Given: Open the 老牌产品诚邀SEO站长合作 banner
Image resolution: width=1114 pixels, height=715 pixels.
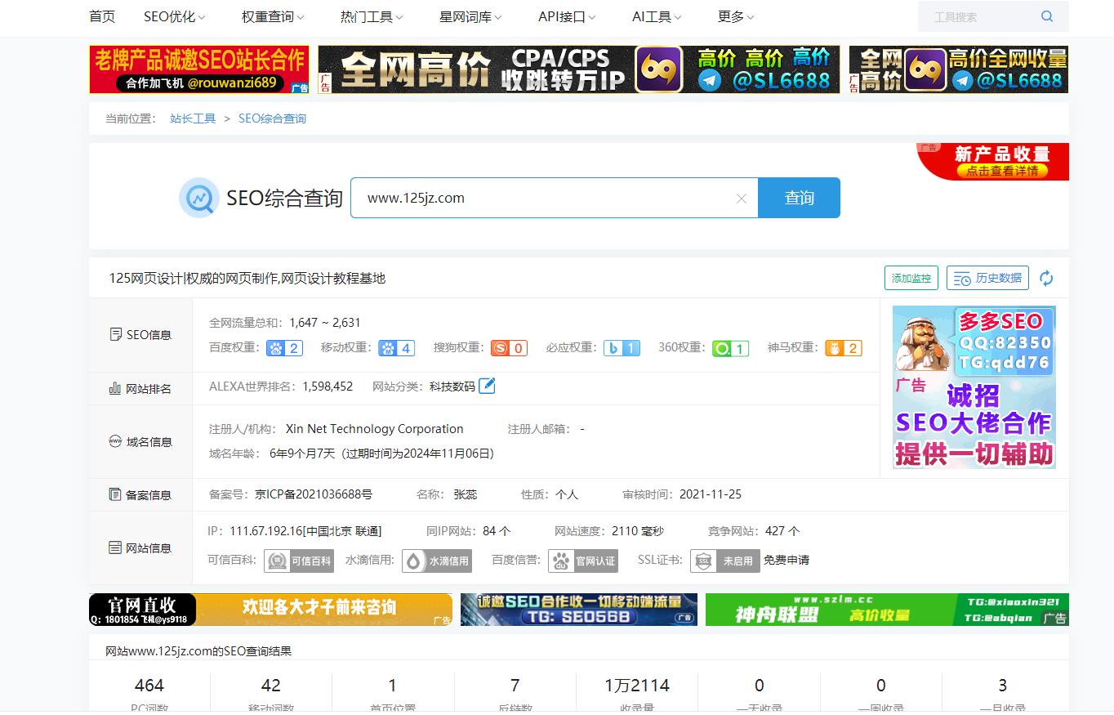Looking at the screenshot, I should (x=199, y=69).
